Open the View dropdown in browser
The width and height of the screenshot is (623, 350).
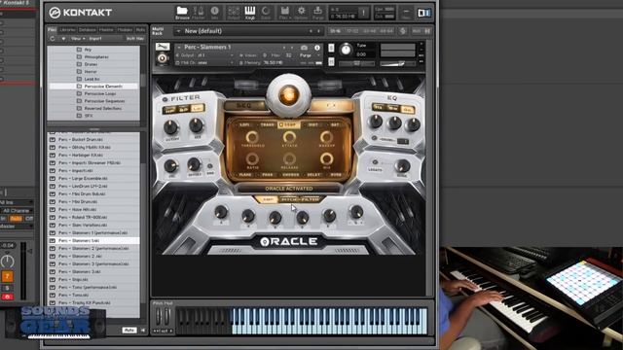tap(78, 39)
